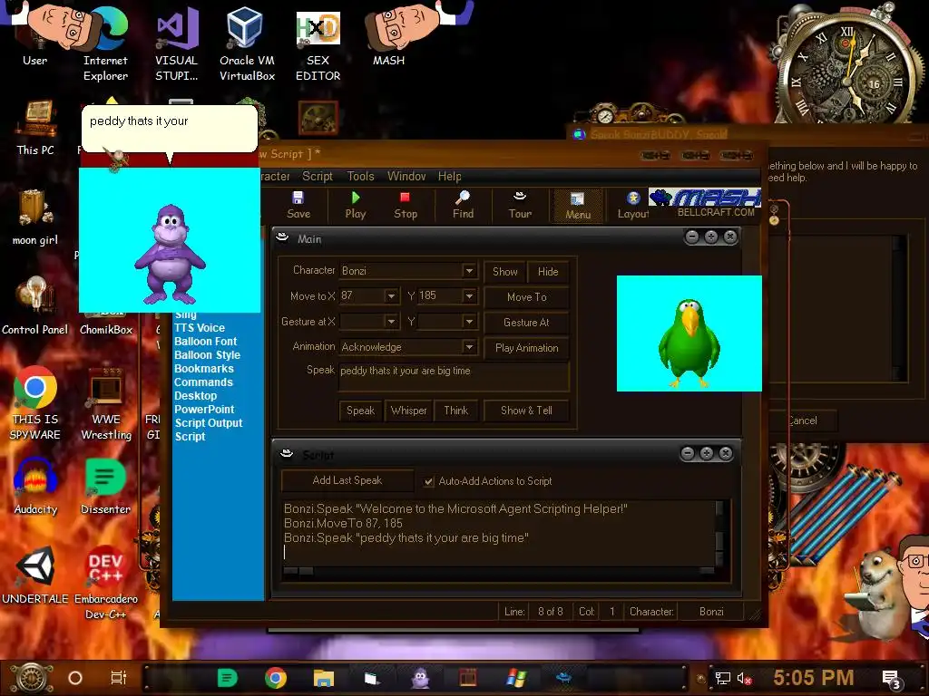
Task: Open the Tools menu
Action: coord(360,177)
